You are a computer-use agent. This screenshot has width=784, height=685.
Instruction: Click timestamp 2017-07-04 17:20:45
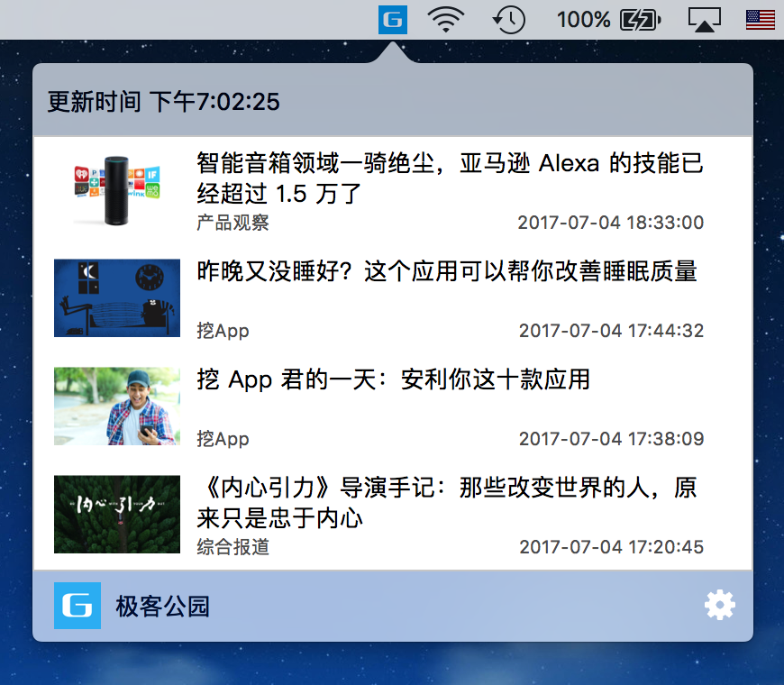point(611,546)
